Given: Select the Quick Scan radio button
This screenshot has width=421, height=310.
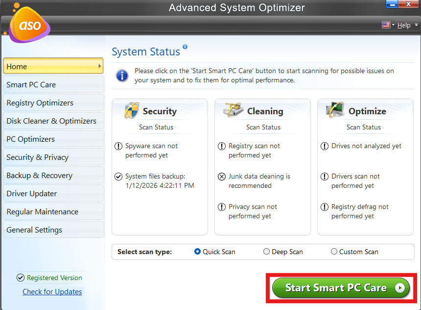Looking at the screenshot, I should [x=198, y=252].
